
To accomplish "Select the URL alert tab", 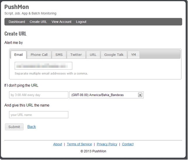I will point(93,55).
